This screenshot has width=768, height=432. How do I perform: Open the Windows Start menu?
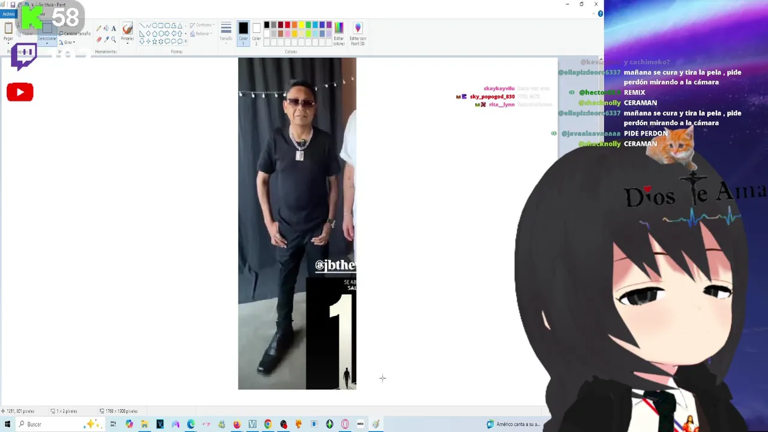point(7,424)
